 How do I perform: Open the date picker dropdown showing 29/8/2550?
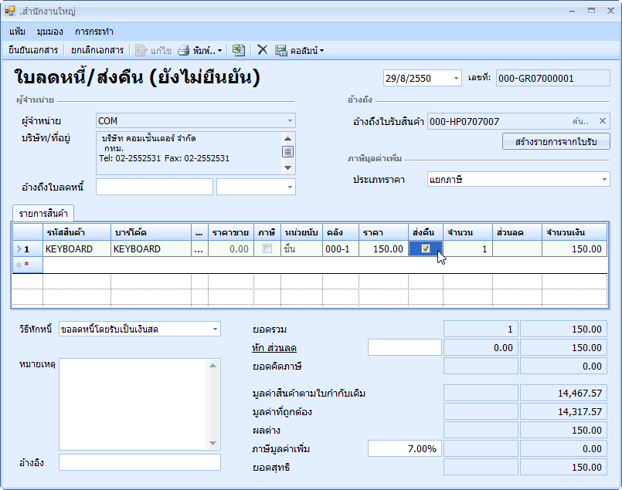455,79
